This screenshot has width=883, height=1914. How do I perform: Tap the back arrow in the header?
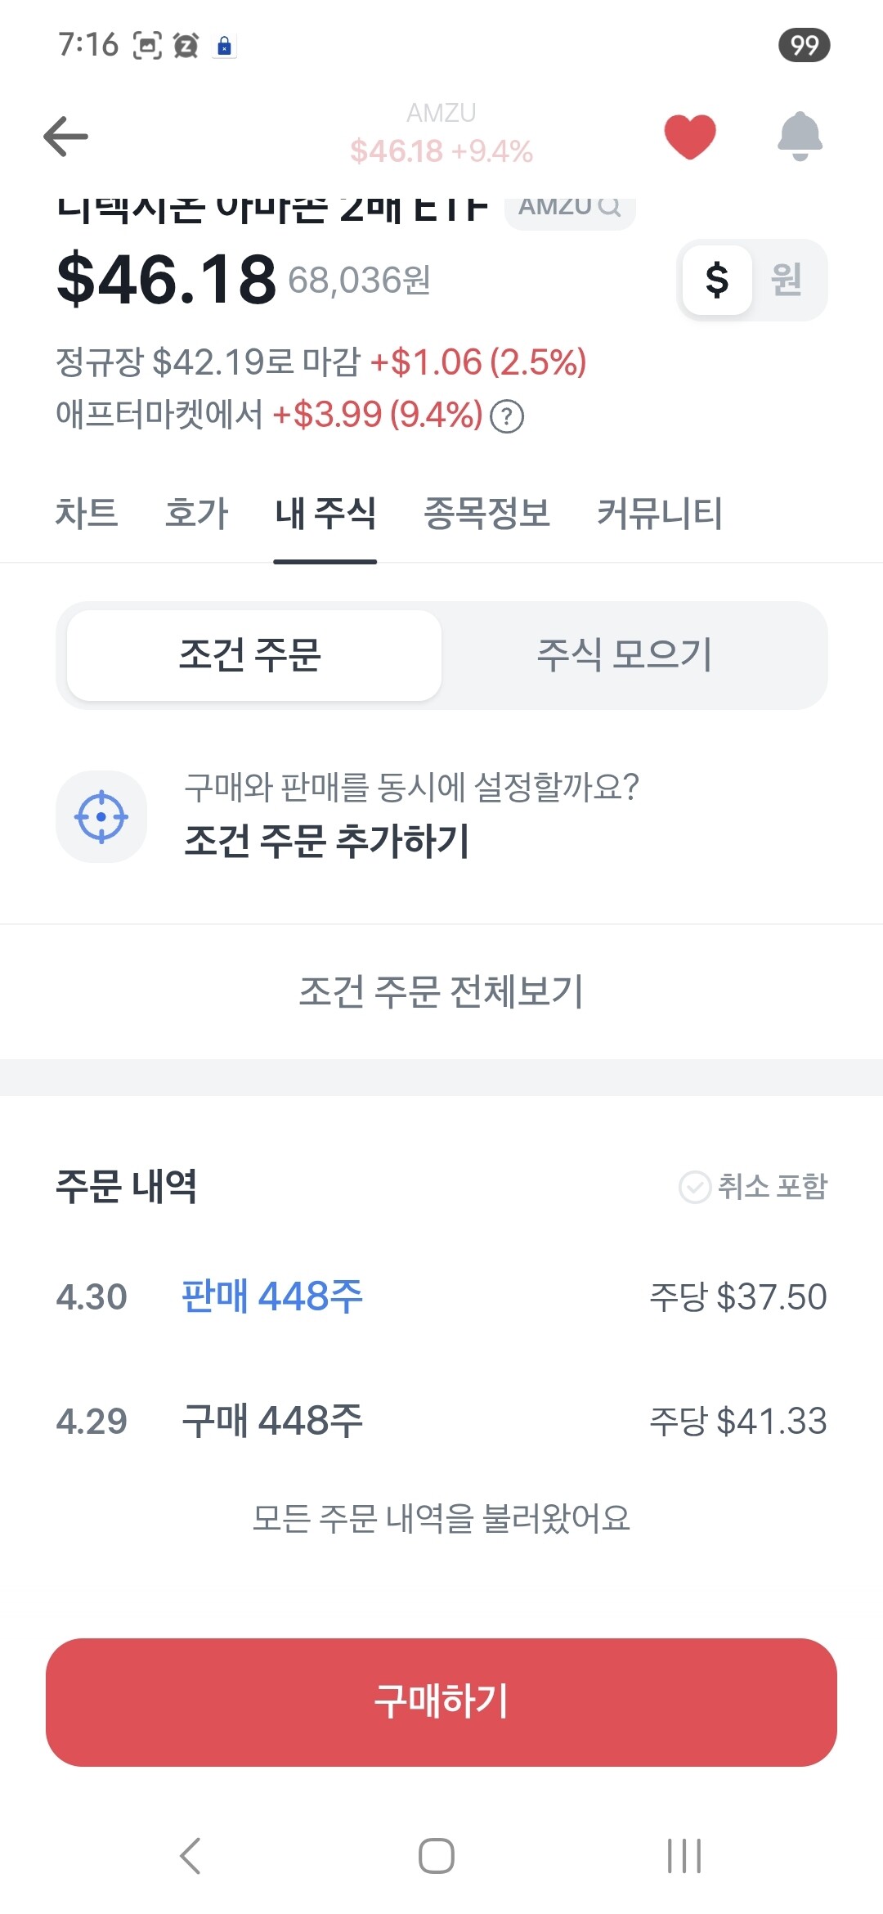coord(65,136)
